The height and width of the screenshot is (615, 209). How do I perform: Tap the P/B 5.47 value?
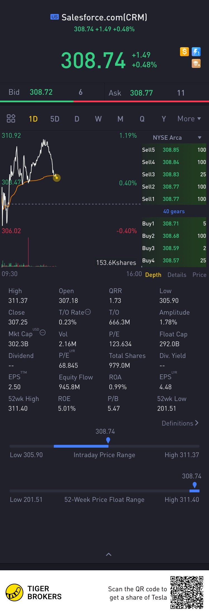(114, 409)
